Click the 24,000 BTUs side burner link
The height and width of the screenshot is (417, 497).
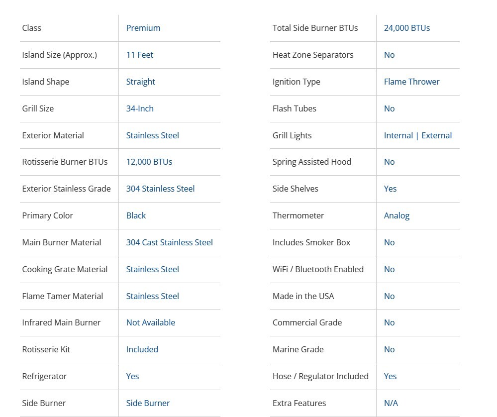point(407,28)
